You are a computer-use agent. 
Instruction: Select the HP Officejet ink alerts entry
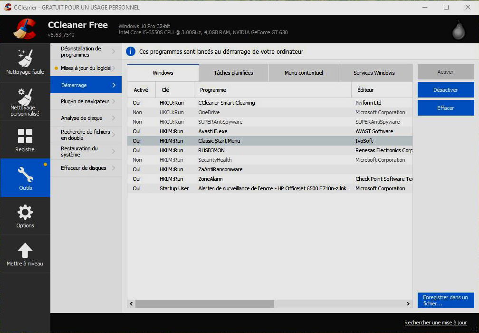(270, 188)
